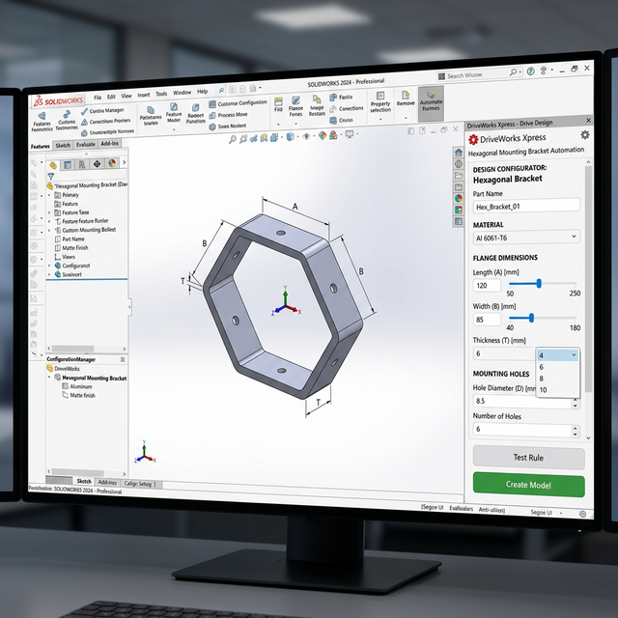The width and height of the screenshot is (618, 618).
Task: Select the Feature Model ribbon tool
Action: coord(174,110)
